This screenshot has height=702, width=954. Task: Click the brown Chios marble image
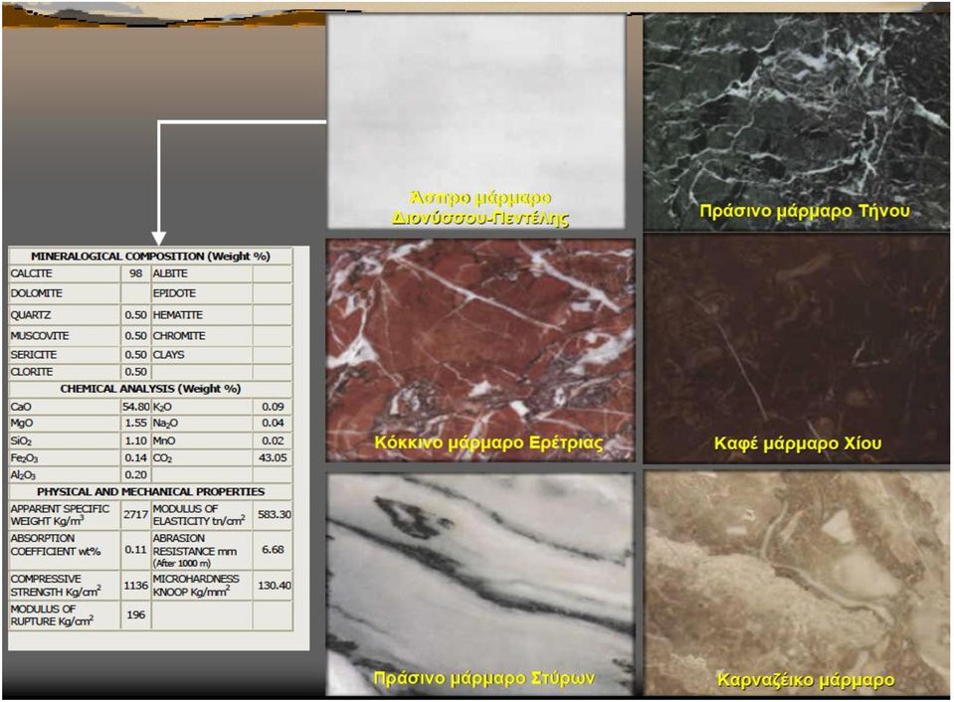[797, 350]
